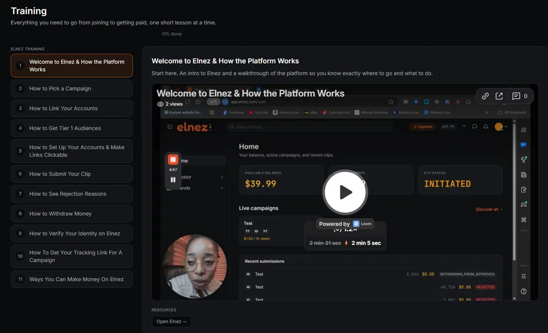Open Get Your Tracking Link lesson
The height and width of the screenshot is (333, 548).
point(72,256)
